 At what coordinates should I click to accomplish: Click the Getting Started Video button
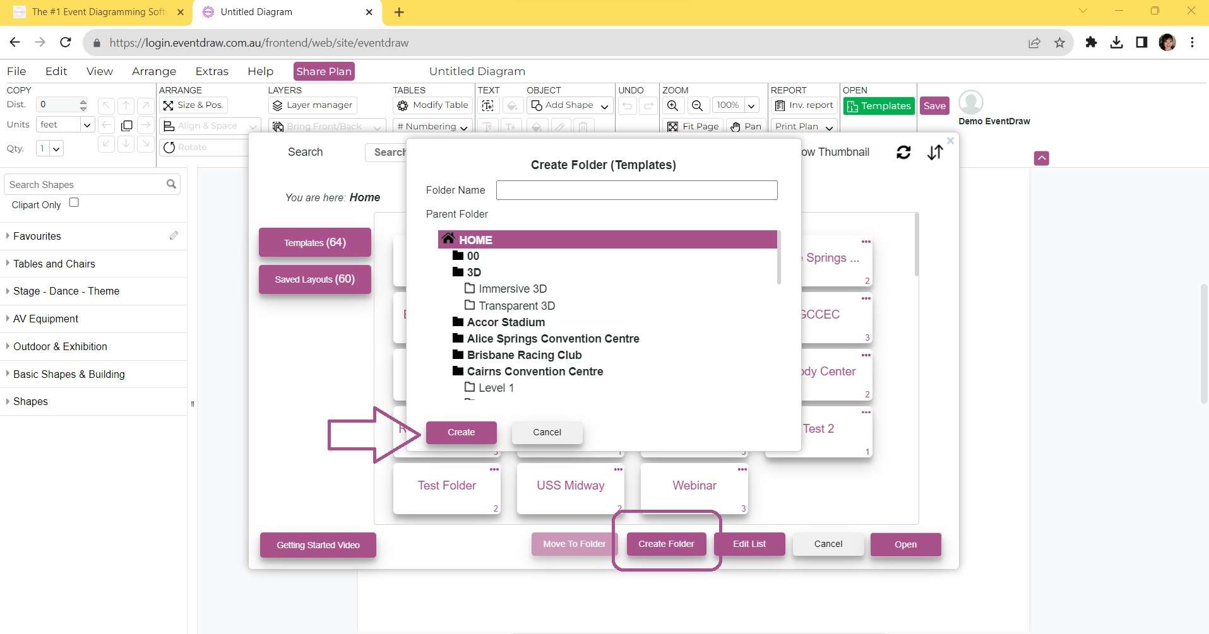pyautogui.click(x=318, y=544)
